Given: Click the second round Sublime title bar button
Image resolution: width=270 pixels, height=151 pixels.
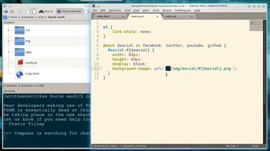Looking at the screenshot, I should [98, 6].
